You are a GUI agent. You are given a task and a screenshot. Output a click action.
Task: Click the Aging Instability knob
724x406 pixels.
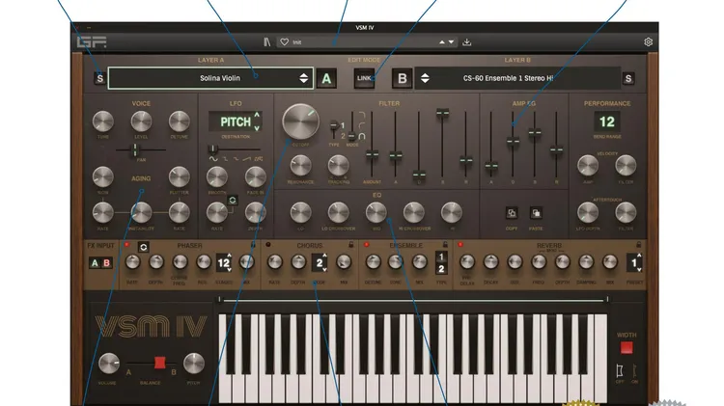coord(141,212)
